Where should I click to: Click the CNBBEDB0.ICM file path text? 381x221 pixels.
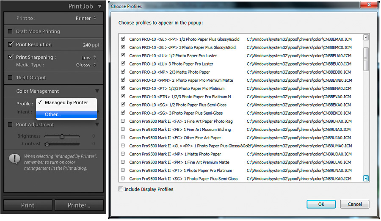point(298,72)
